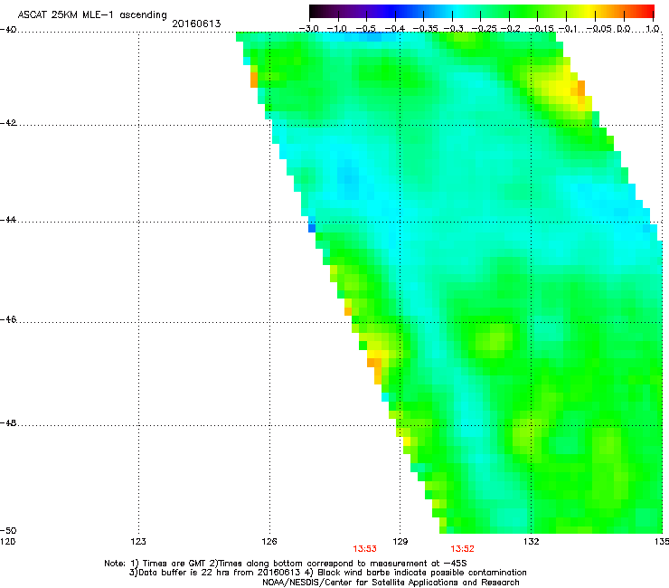Select the -0.4 color scale label

(395, 29)
